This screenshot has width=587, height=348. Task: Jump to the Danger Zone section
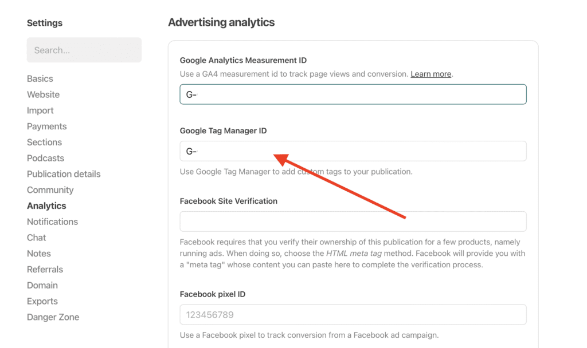(53, 317)
